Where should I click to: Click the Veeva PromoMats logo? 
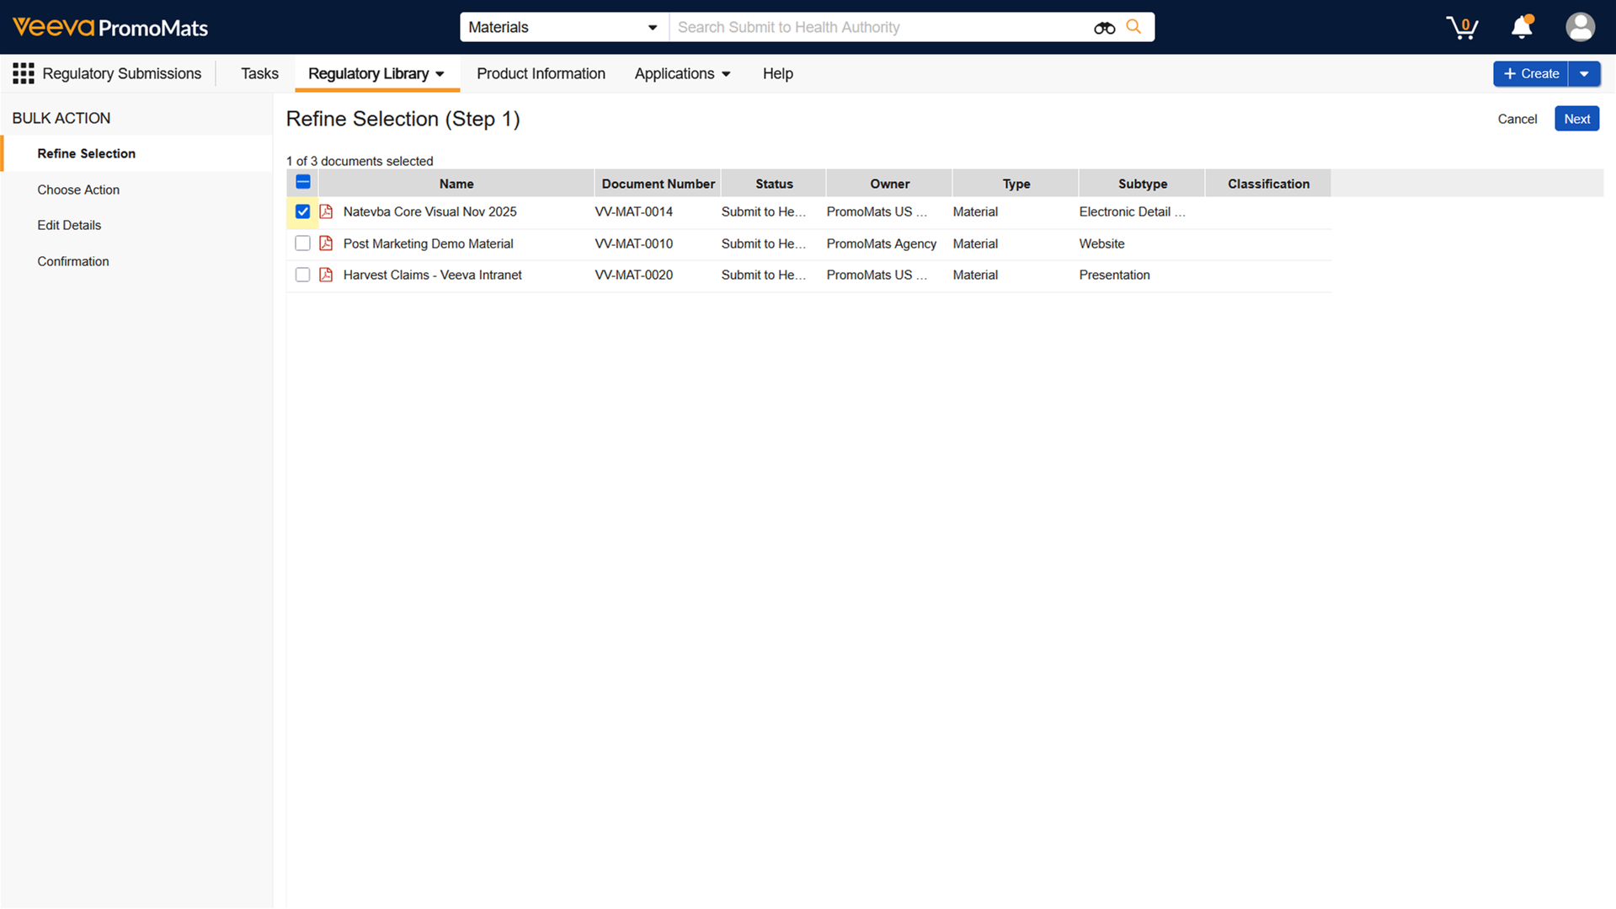109,27
